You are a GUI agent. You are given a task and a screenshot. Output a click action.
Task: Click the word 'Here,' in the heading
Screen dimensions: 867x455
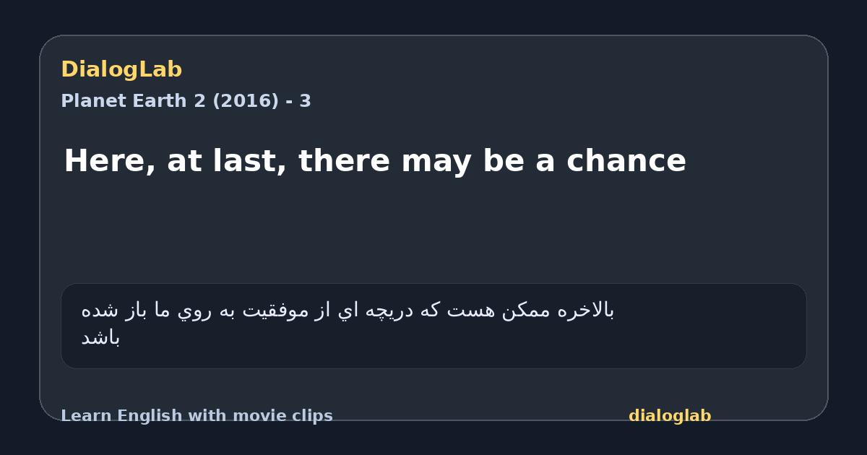pos(110,161)
